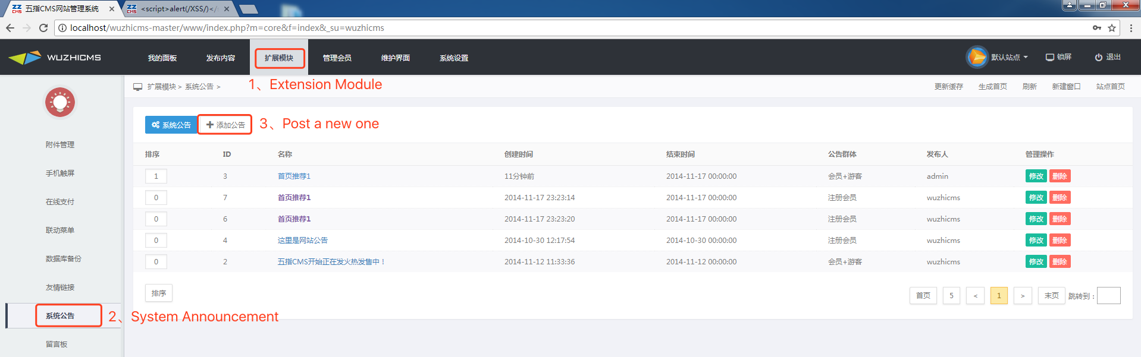Click the WUZHICMS logo
The height and width of the screenshot is (357, 1141).
[55, 58]
